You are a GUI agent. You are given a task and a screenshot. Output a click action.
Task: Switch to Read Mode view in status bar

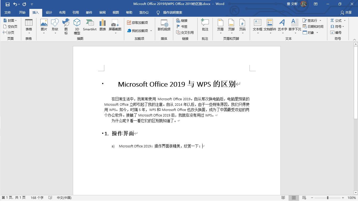click(x=283, y=198)
